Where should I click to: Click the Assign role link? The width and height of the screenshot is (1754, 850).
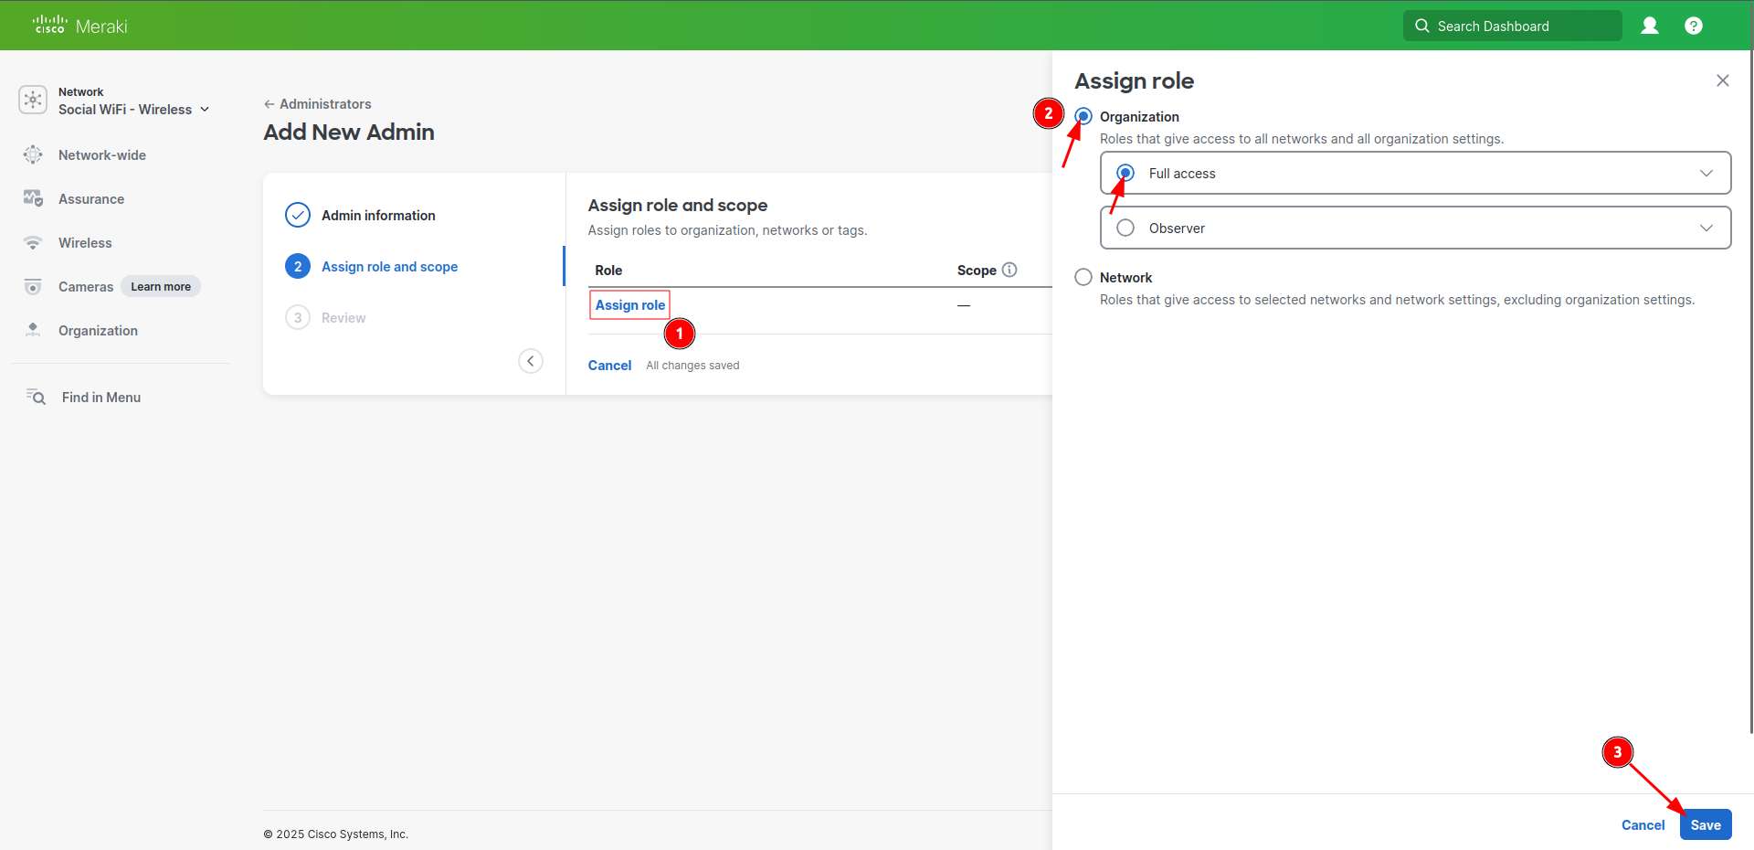630,304
